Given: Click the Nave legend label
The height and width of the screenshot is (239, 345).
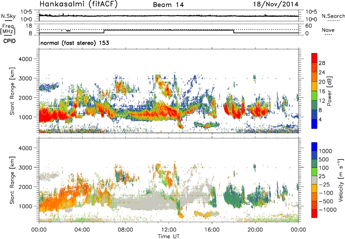Looking at the screenshot, I should pos(328,30).
